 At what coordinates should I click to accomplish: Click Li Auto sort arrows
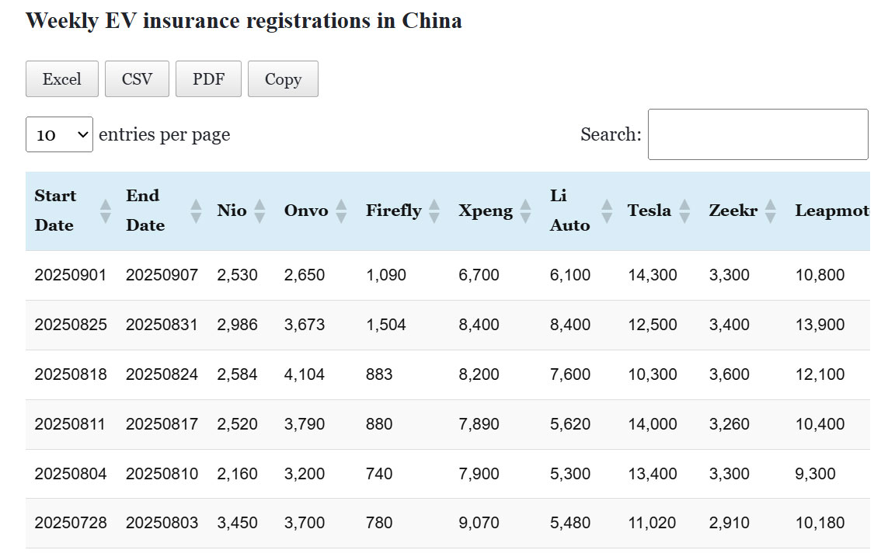[607, 211]
